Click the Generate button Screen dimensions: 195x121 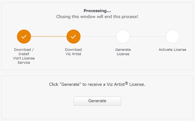coord(97,101)
